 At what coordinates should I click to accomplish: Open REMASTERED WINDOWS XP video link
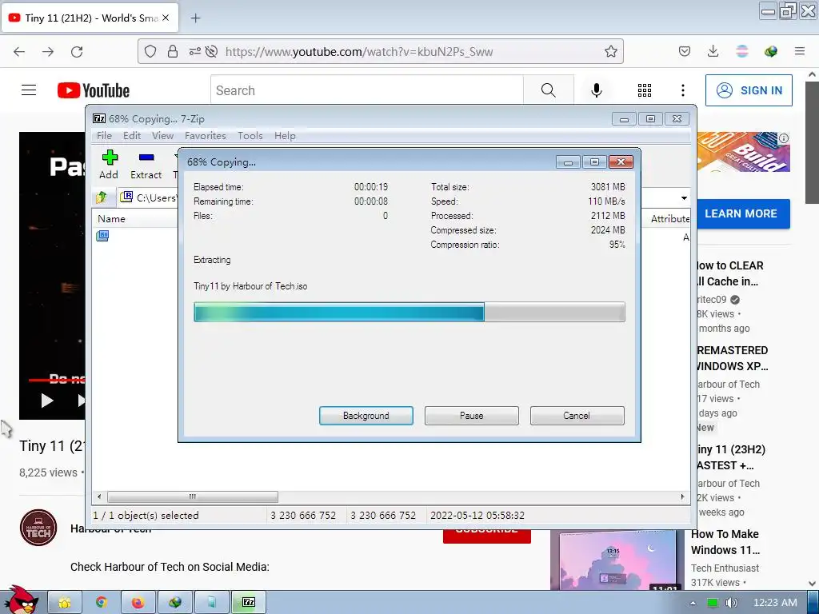733,358
